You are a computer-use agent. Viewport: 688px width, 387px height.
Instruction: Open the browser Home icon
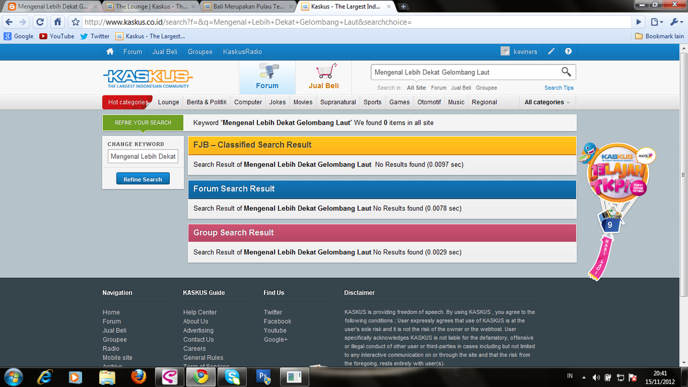tap(58, 22)
